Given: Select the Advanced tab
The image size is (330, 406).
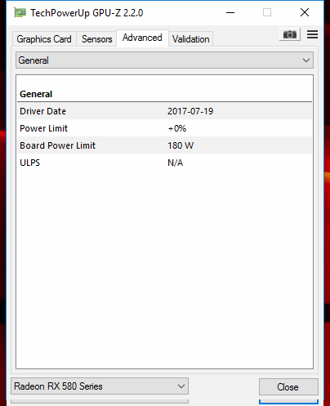Looking at the screenshot, I should 142,38.
